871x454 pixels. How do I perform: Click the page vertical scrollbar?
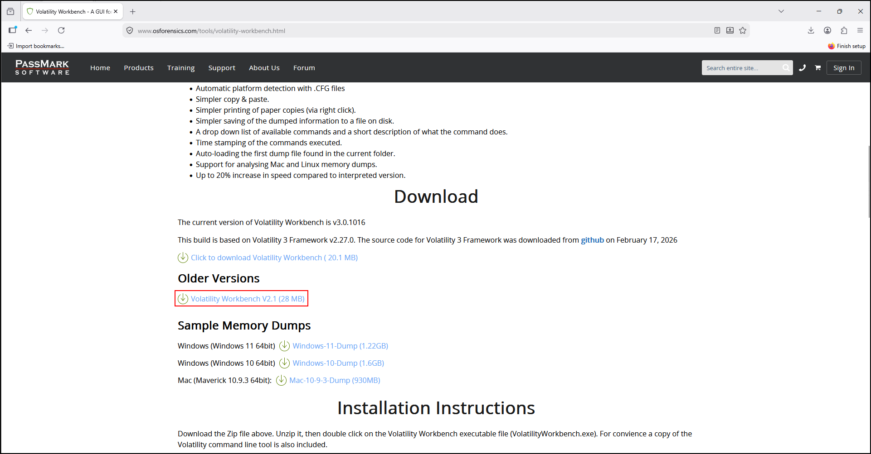pyautogui.click(x=869, y=181)
